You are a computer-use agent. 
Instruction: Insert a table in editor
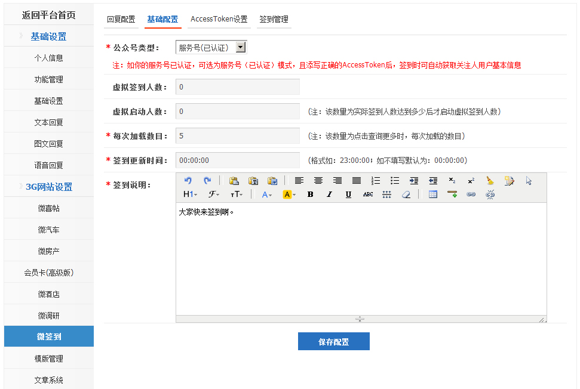(x=433, y=194)
